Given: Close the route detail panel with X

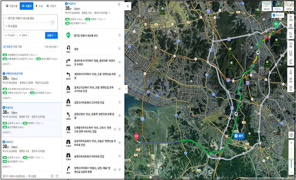Looking at the screenshot, I should [x=128, y=6].
